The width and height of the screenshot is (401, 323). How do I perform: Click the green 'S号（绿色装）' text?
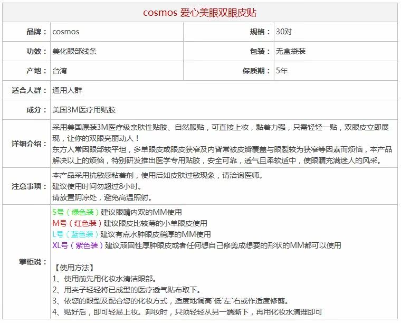(x=75, y=212)
